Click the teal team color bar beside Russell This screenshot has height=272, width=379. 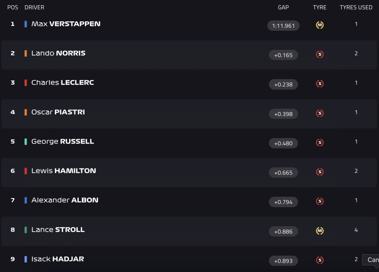click(x=26, y=142)
